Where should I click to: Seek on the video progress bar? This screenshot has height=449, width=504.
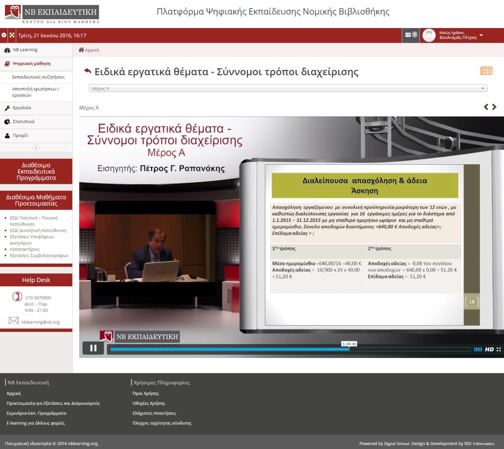click(290, 349)
